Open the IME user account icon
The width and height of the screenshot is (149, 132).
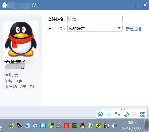(135, 114)
